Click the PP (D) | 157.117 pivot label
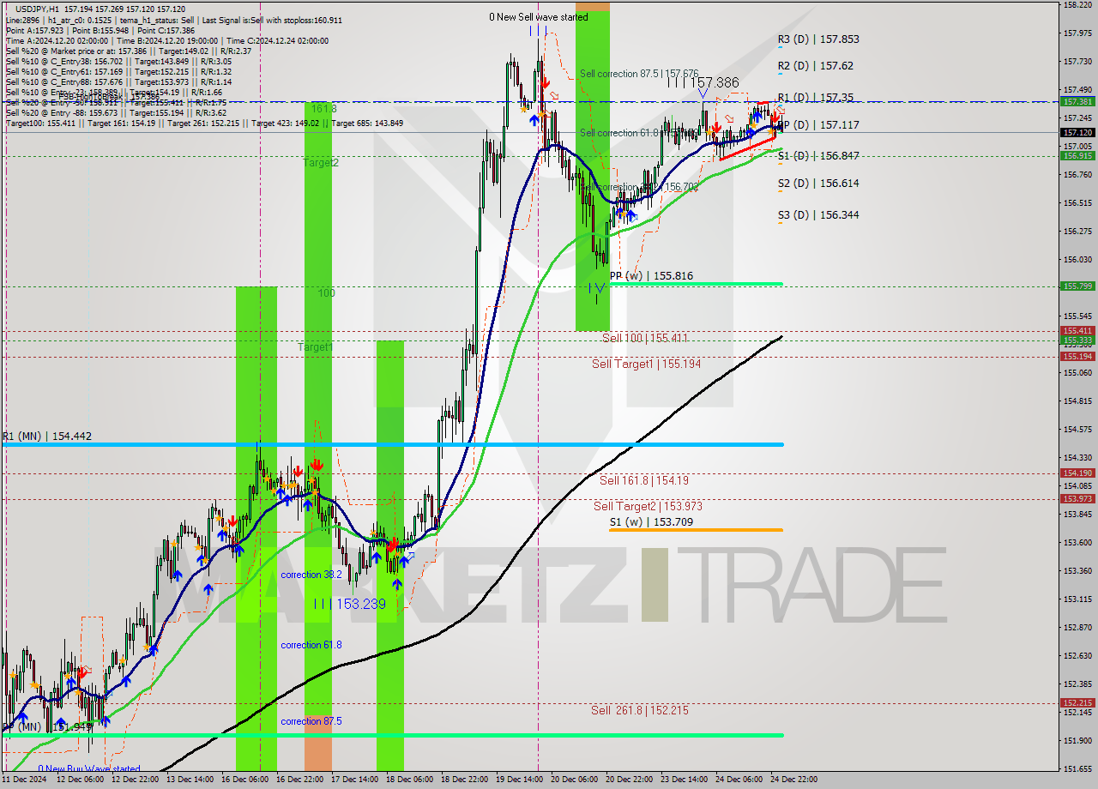1098x789 pixels. pyautogui.click(x=818, y=125)
